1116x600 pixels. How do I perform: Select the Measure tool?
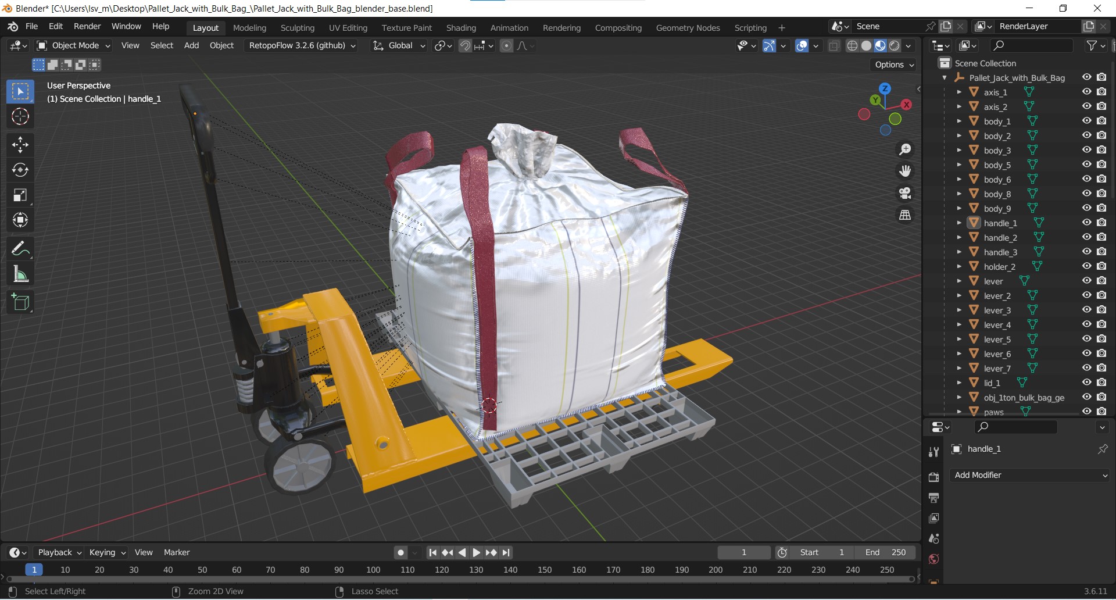click(x=20, y=274)
